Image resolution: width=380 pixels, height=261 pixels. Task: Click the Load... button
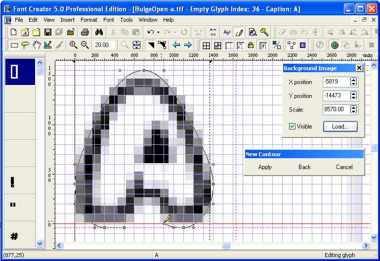340,127
